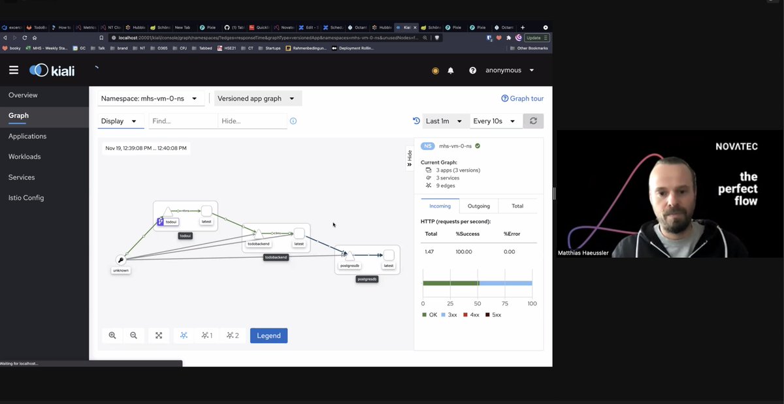Click the find/hide info help icon
Viewport: 784px width, 404px height.
pos(293,121)
